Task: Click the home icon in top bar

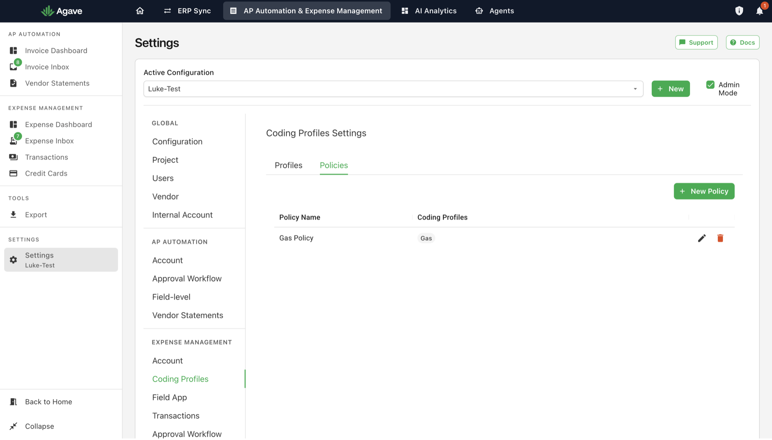Action: click(140, 11)
